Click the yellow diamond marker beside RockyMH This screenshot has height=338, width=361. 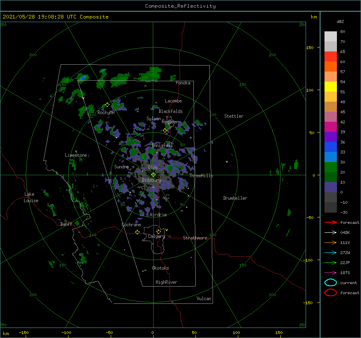point(107,105)
